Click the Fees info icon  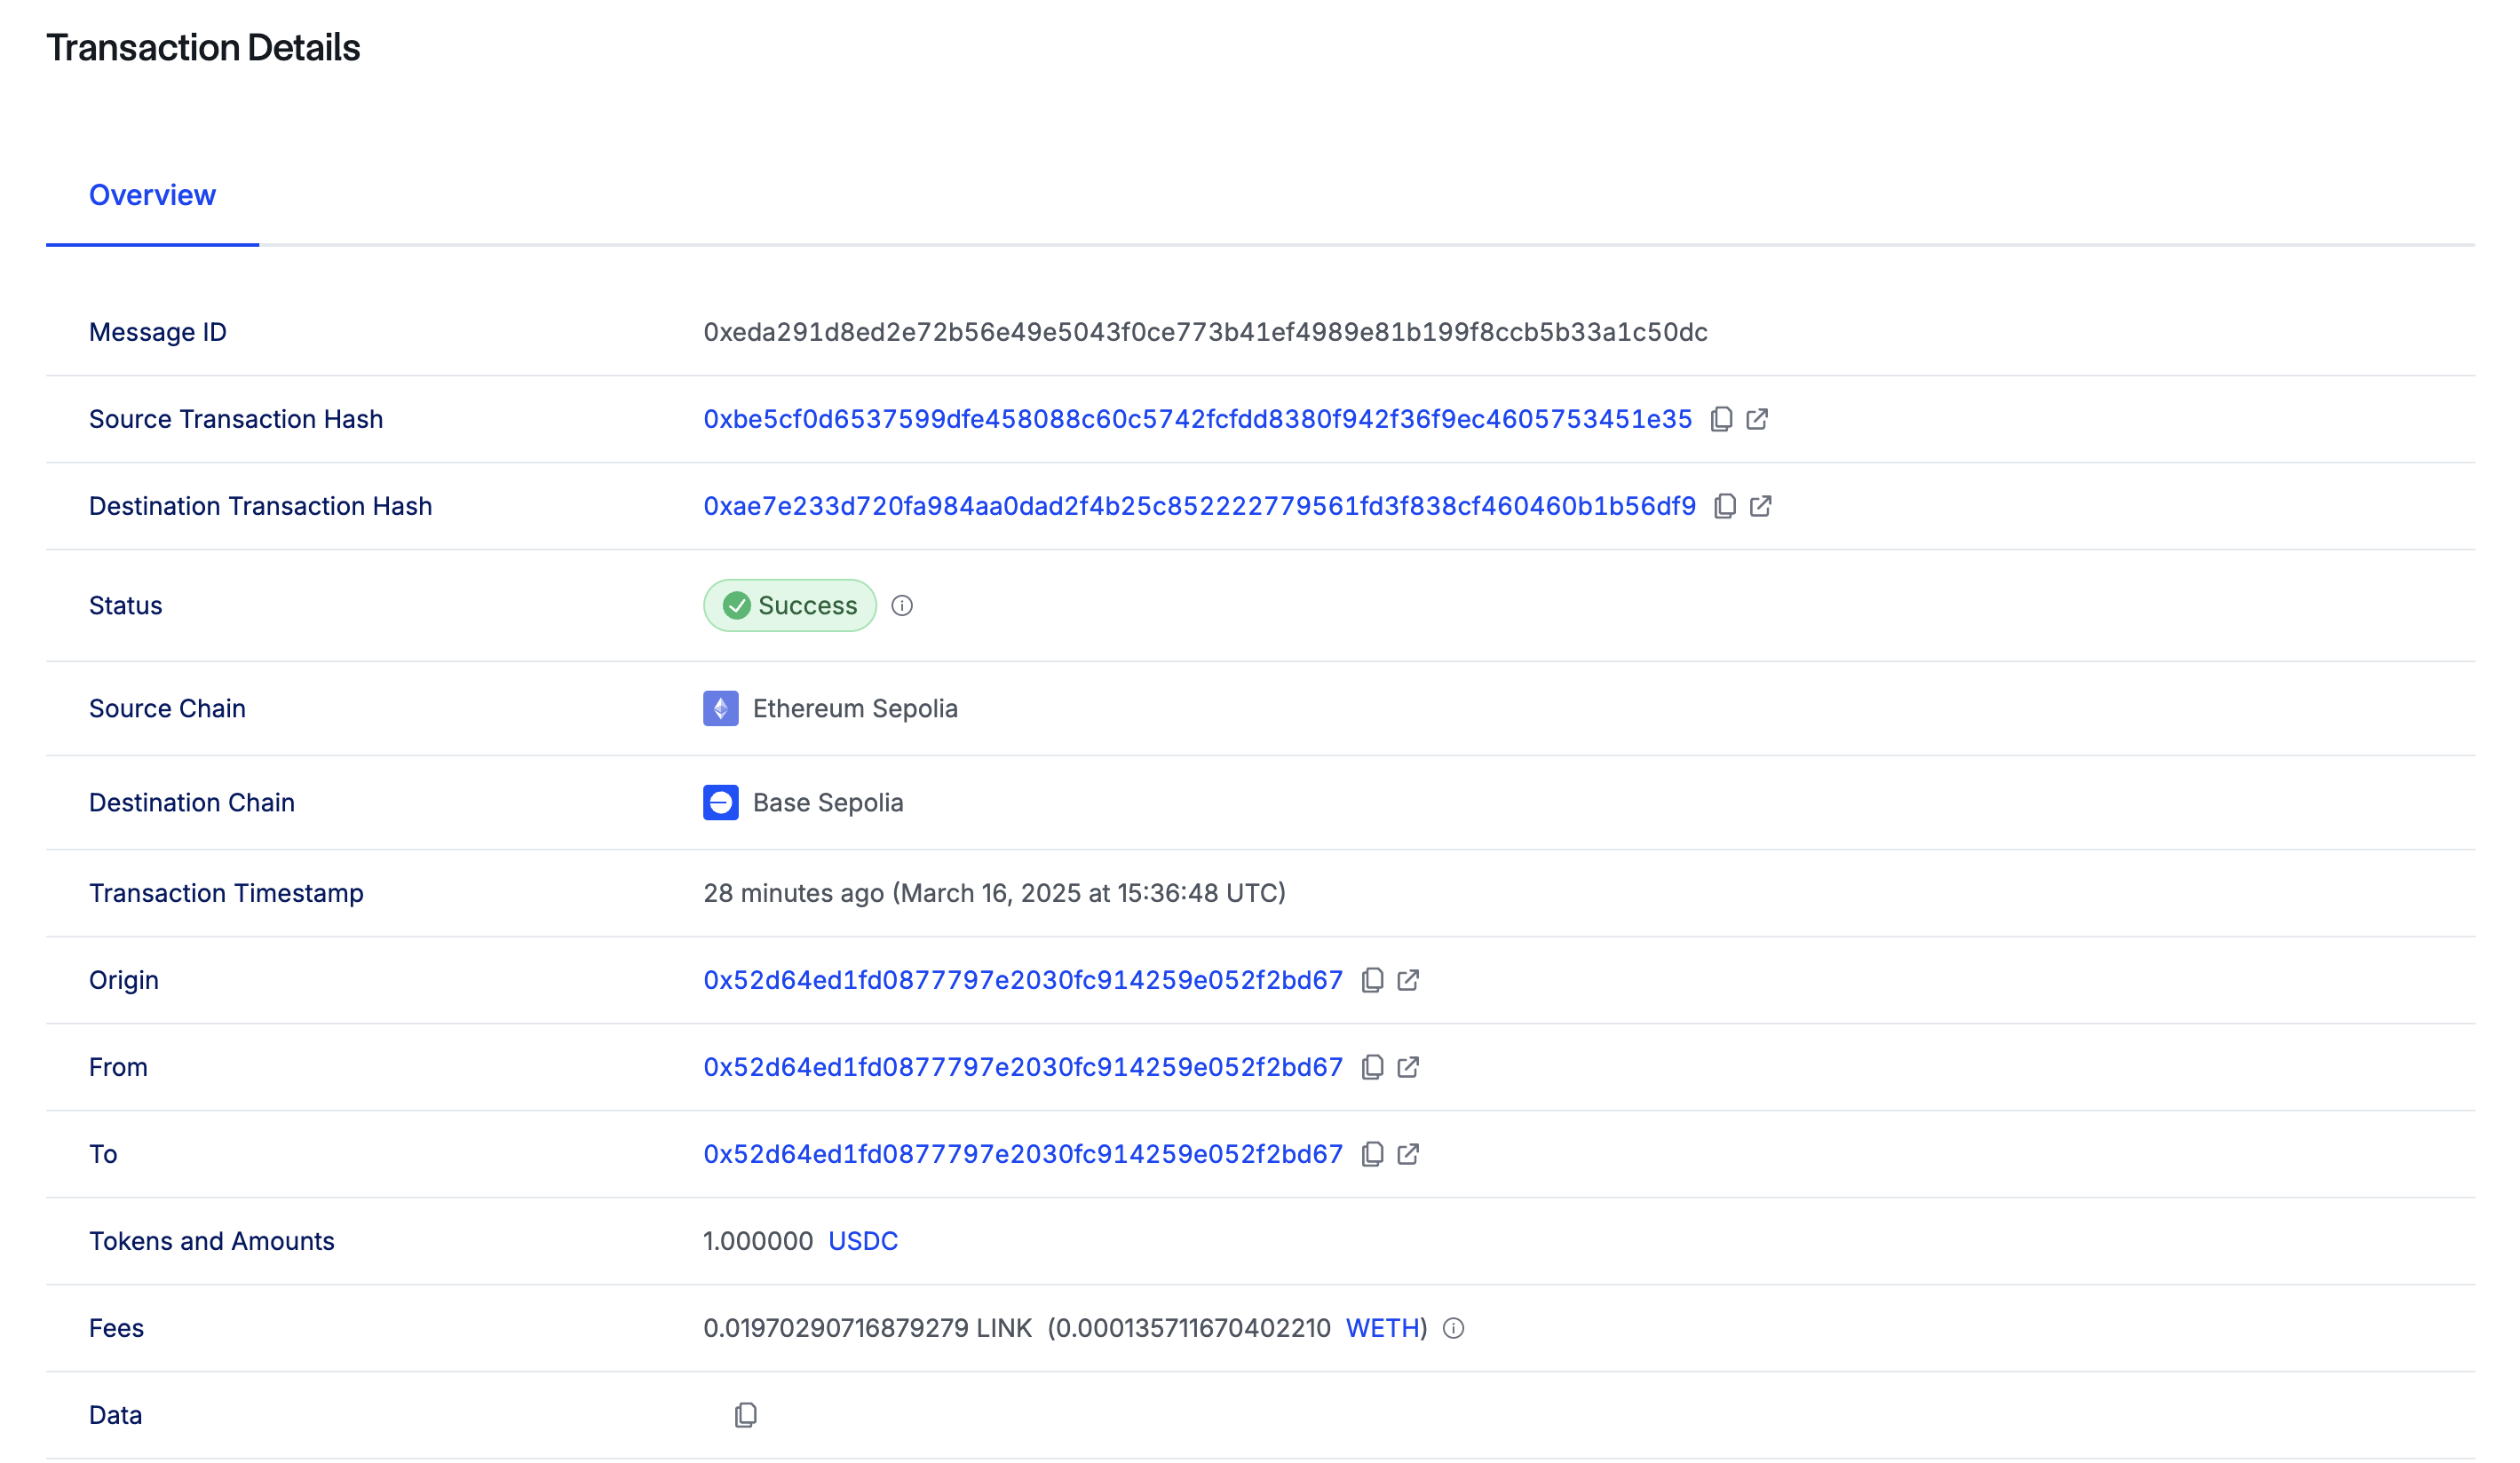(x=1454, y=1328)
